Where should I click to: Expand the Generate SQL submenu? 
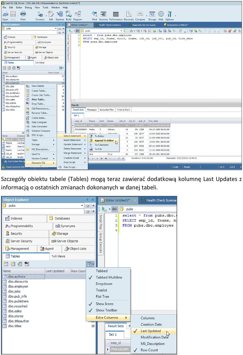coord(41,163)
